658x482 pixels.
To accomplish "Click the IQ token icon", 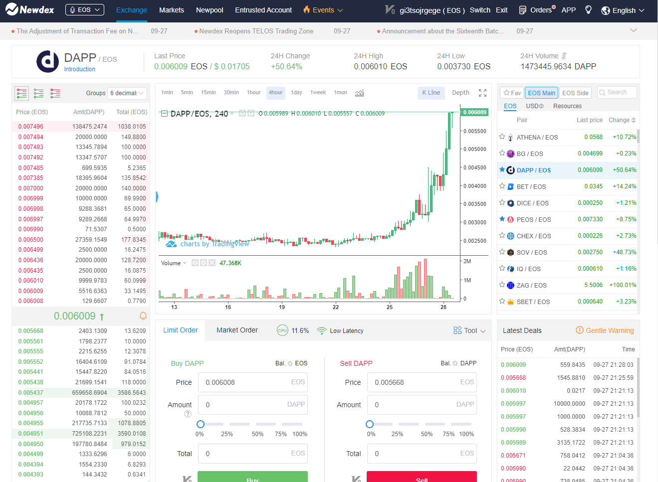I will 510,269.
